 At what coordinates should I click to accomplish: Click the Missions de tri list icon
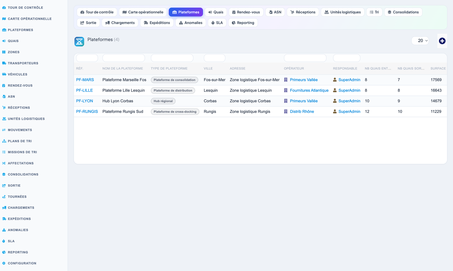click(4, 152)
